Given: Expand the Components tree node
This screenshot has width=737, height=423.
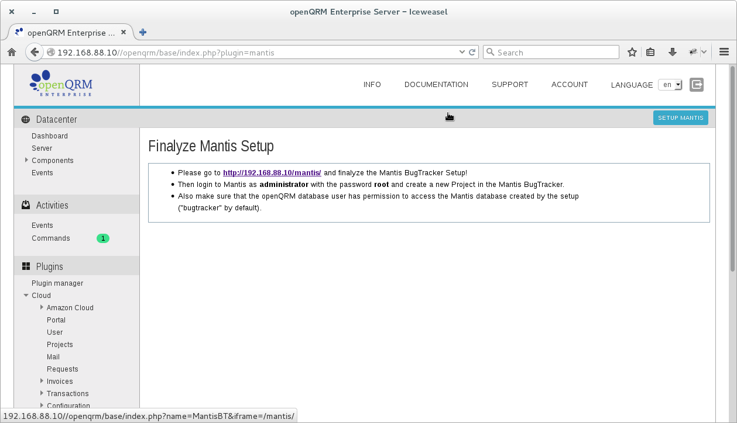Looking at the screenshot, I should click(26, 160).
